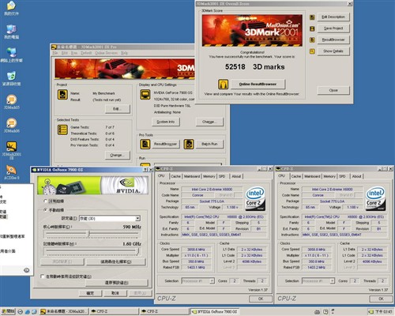395x316 pixels.
Task: Click the Project icon in 3DMark2001 window
Action: pyautogui.click(x=62, y=95)
